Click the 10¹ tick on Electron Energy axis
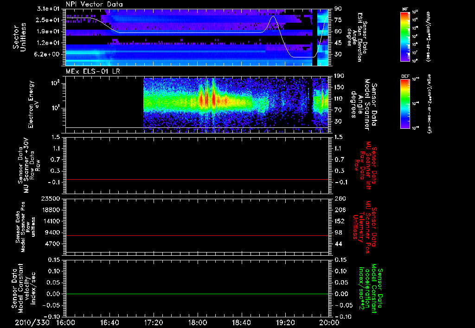Image resolution: width=475 pixels, height=328 pixels. coord(55,108)
